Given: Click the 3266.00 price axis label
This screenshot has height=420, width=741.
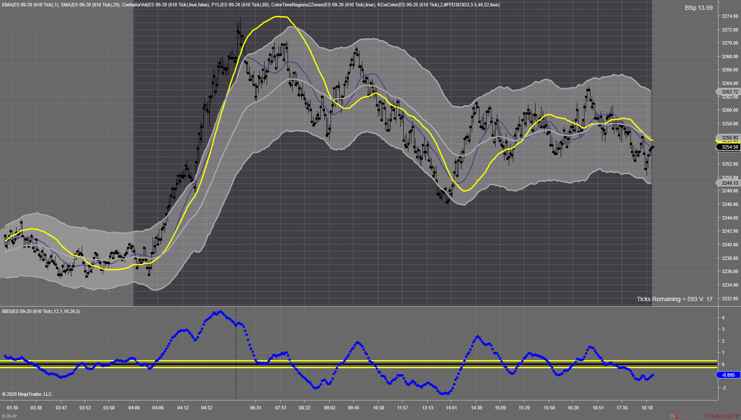Looking at the screenshot, I should [x=730, y=70].
